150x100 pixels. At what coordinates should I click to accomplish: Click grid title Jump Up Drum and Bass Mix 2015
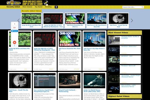pyautogui.click(x=19, y=49)
